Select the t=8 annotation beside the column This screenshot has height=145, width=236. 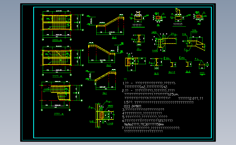(91, 121)
